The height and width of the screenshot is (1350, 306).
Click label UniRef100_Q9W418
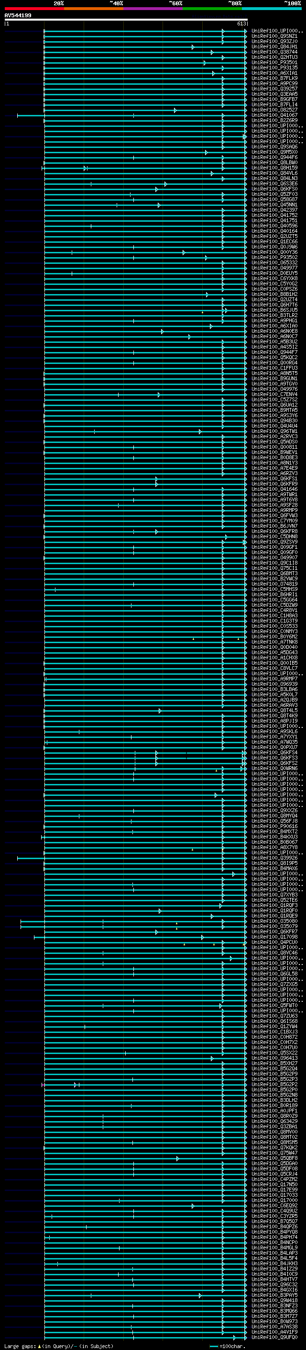274,1300
